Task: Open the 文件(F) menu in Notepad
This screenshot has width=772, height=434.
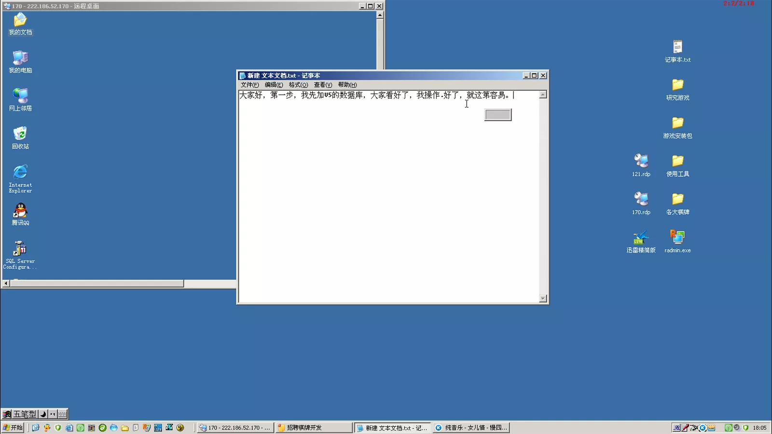Action: point(249,85)
